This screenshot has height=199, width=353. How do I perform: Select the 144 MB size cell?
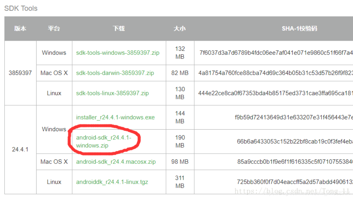(180, 117)
